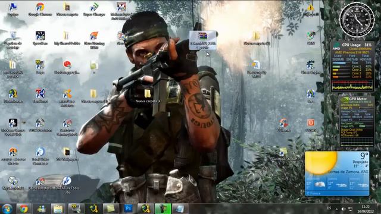Click the Windows Start orb
Image resolution: width=381 pixels, height=214 pixels.
(x=7, y=209)
